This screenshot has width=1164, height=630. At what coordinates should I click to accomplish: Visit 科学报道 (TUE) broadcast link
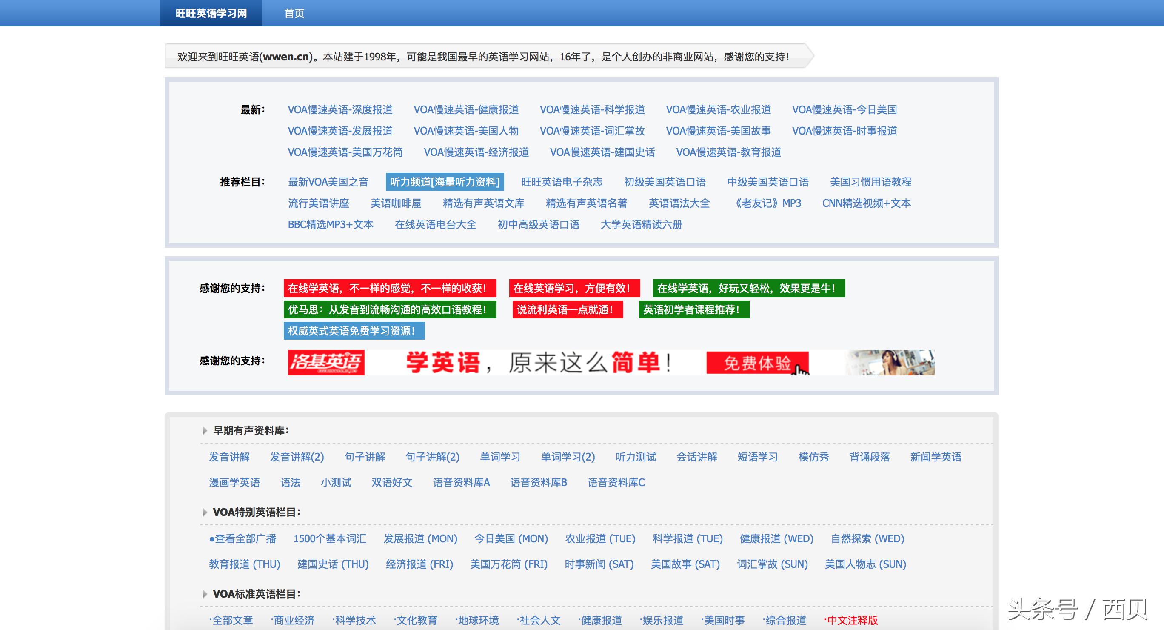[x=687, y=538]
